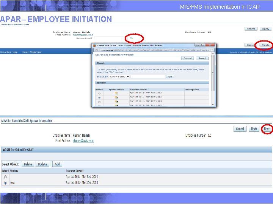Screen dimensions: 273x204
Task: Click the Back button
Action: [254, 129]
